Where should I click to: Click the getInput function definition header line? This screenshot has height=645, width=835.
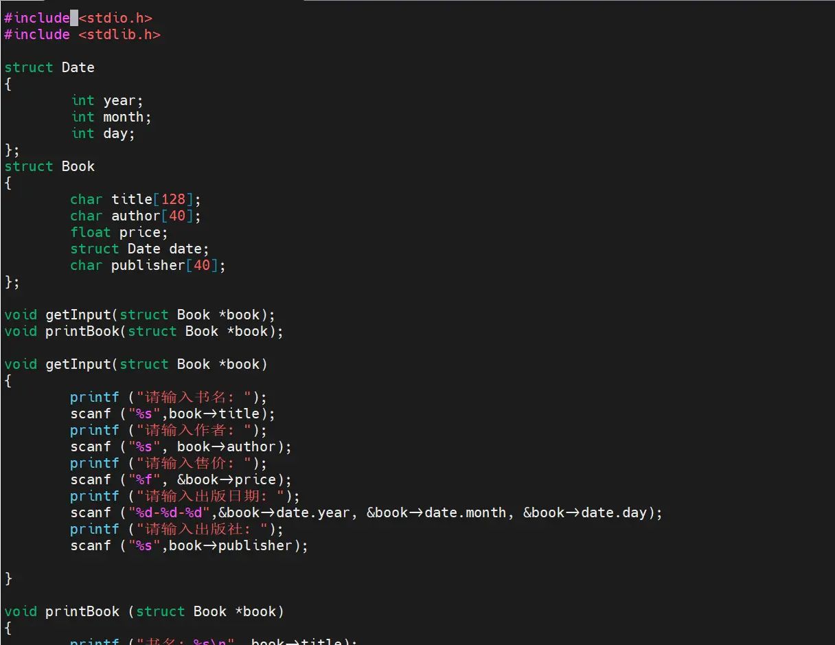136,364
